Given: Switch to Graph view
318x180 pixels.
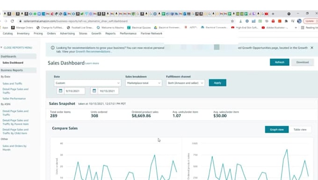Looking at the screenshot, I should [277, 130].
